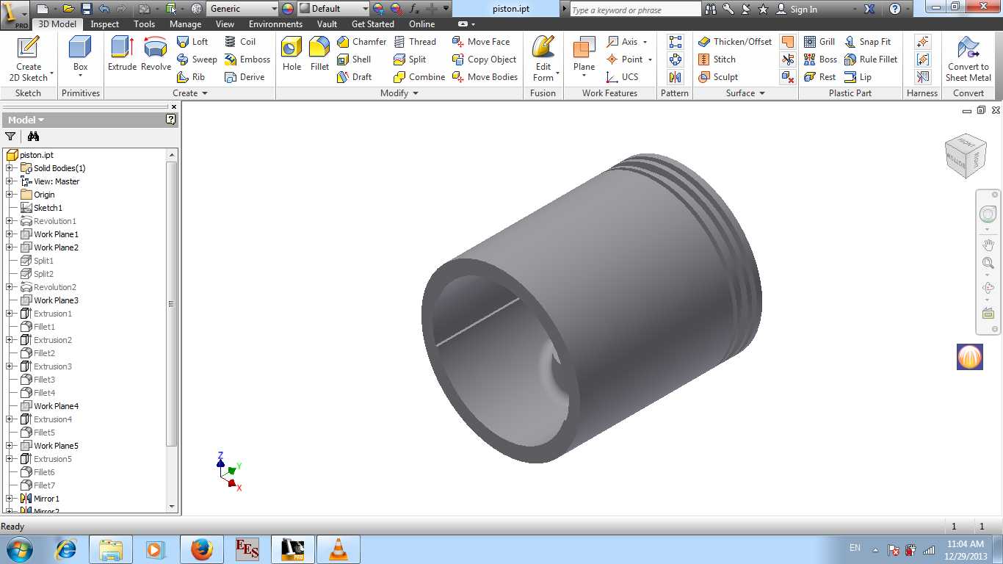Switch to the Manage tab
The height and width of the screenshot is (564, 1003).
[x=185, y=24]
